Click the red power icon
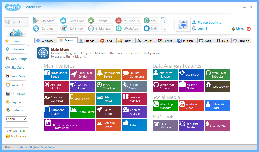This screenshot has width=259, height=152. pyautogui.click(x=249, y=29)
